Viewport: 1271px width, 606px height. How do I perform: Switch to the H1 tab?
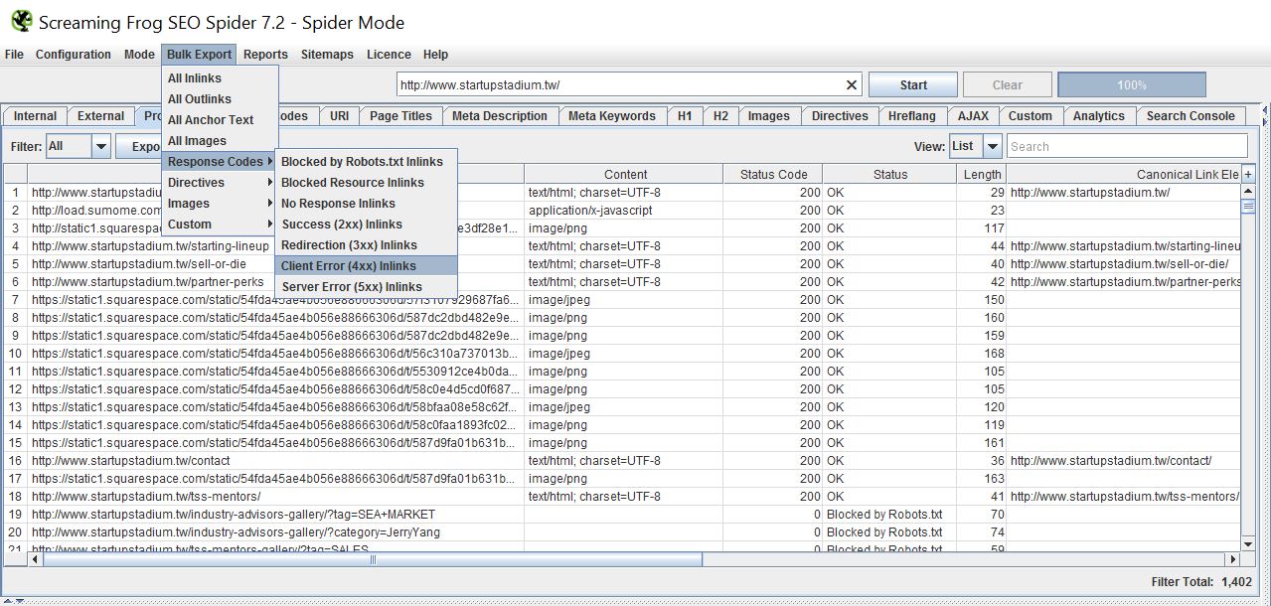pyautogui.click(x=685, y=116)
